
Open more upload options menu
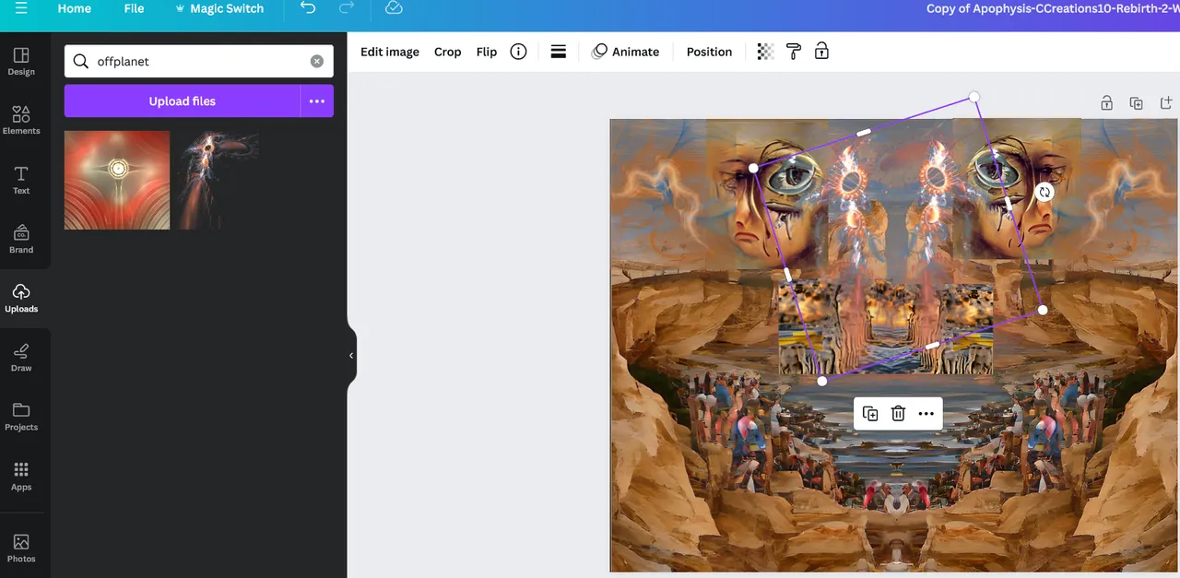pyautogui.click(x=317, y=101)
